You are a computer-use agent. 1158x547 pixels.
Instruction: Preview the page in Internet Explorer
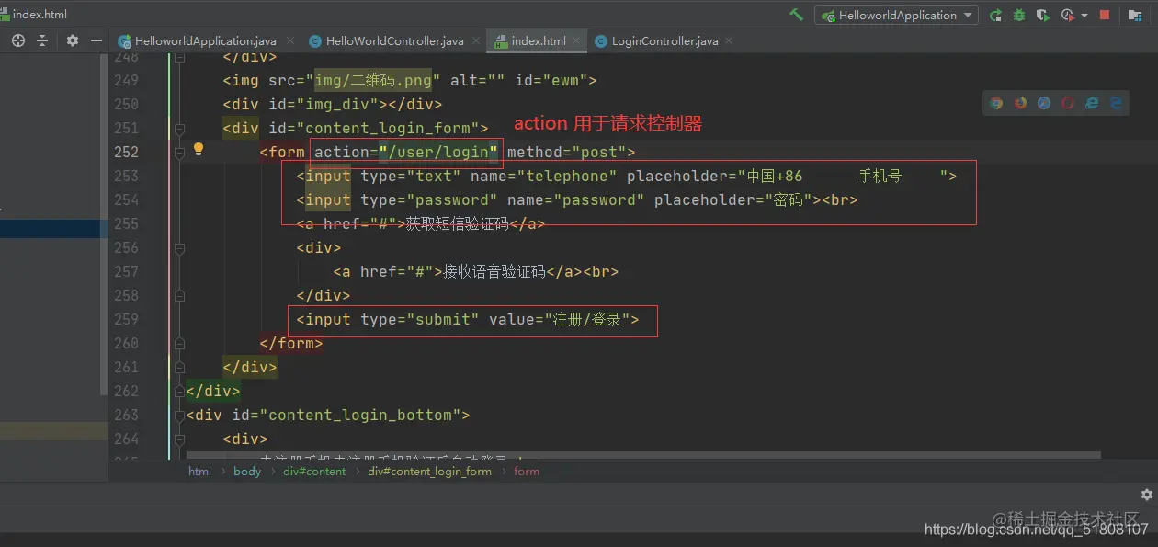(x=1092, y=103)
